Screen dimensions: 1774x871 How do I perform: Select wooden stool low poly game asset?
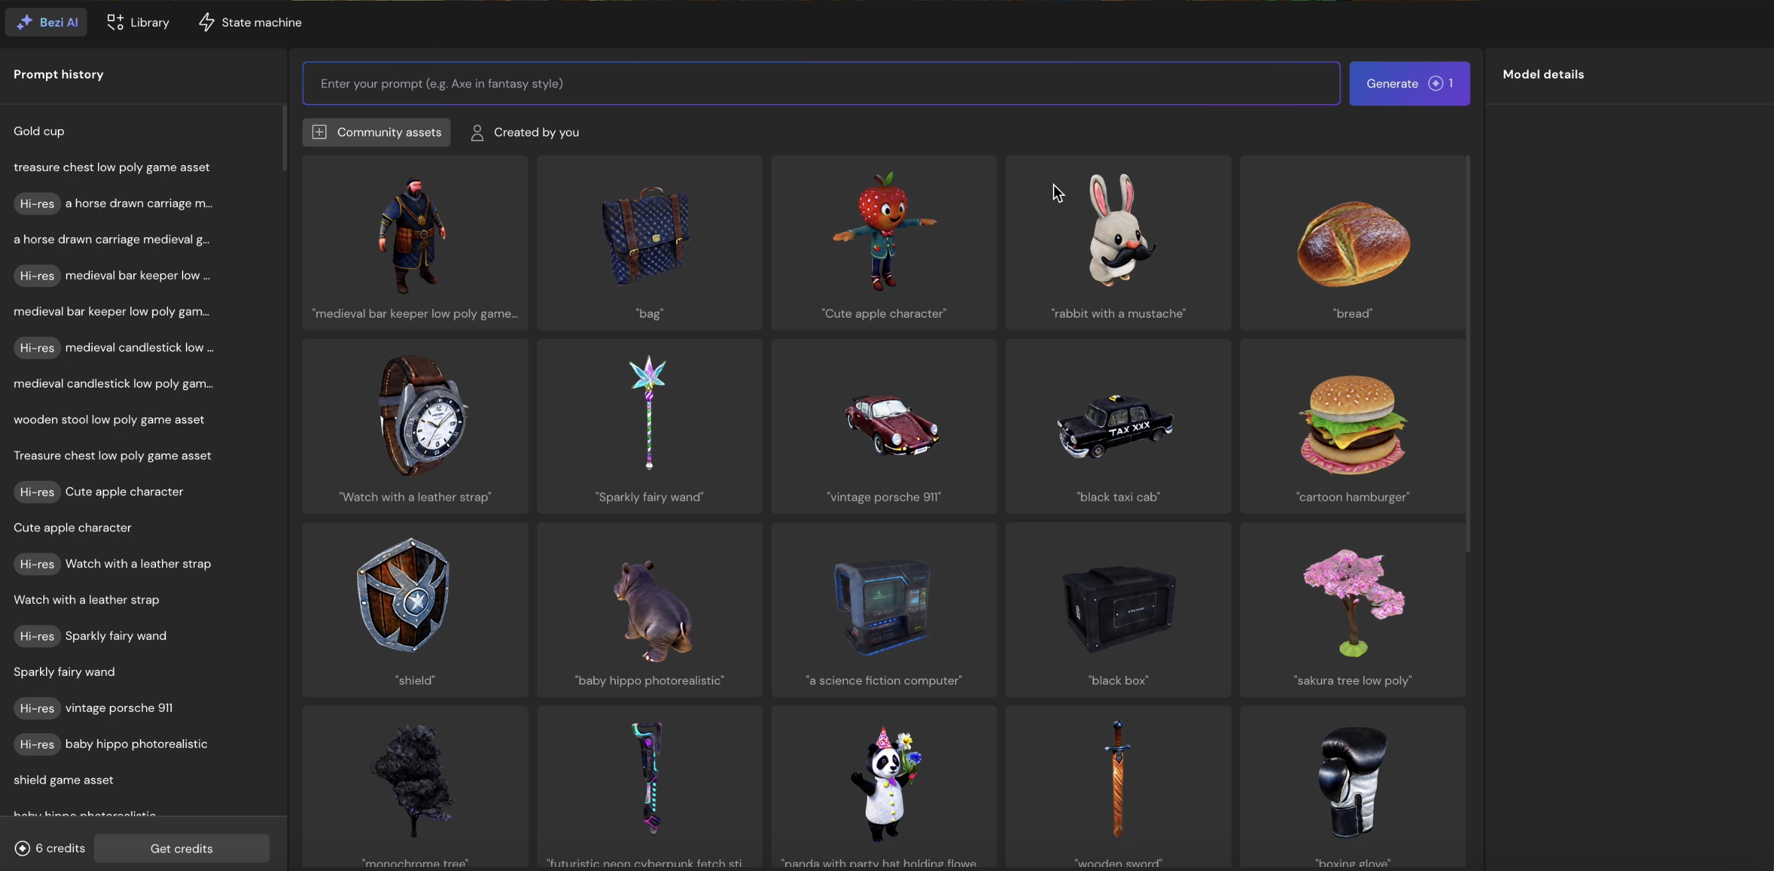109,420
